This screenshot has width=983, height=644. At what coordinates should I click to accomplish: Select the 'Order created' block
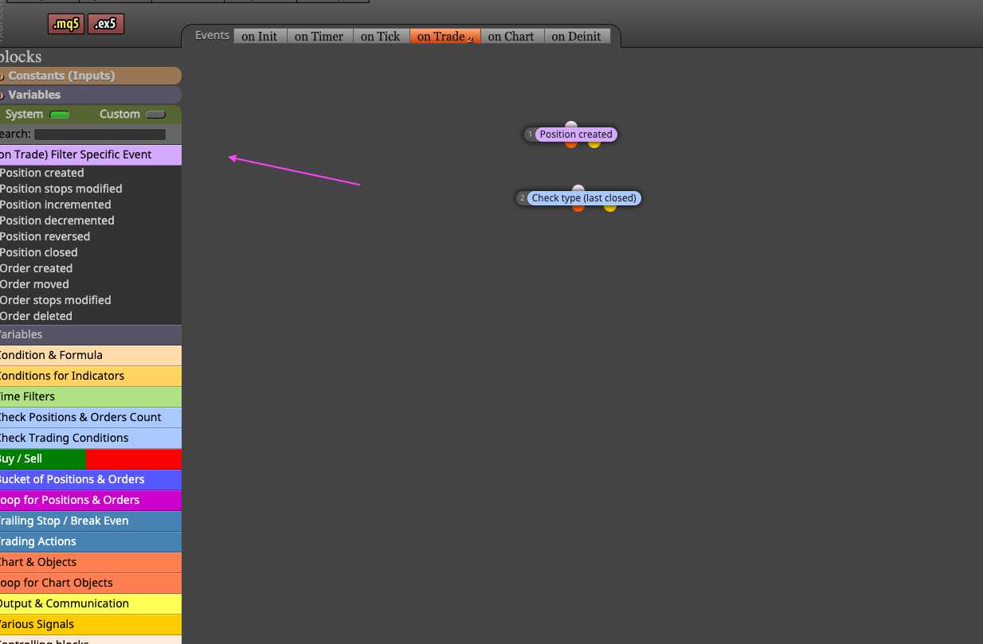point(37,268)
